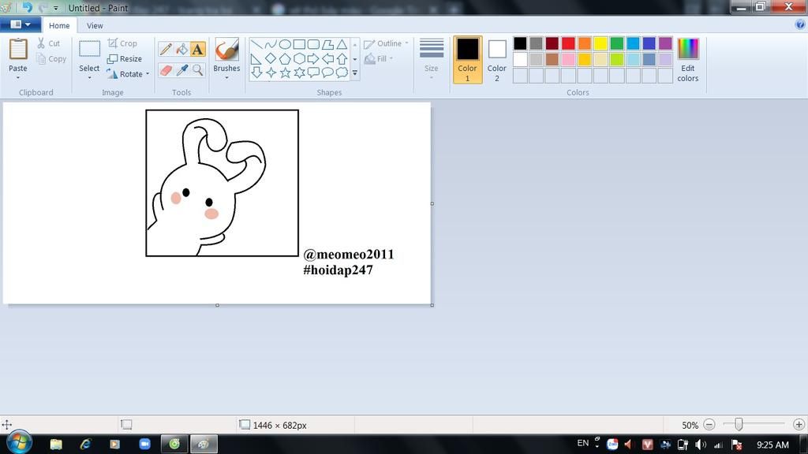The image size is (808, 454).
Task: Select the Color picker eyedropper tool
Action: [x=181, y=70]
